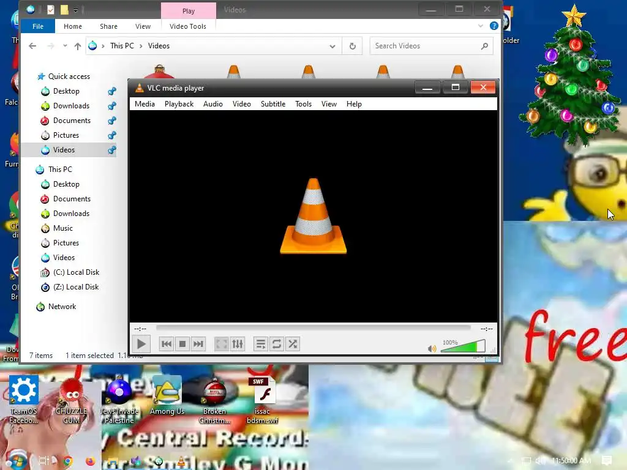627x470 pixels.
Task: Open Video Tools ribbon tab
Action: (x=188, y=26)
